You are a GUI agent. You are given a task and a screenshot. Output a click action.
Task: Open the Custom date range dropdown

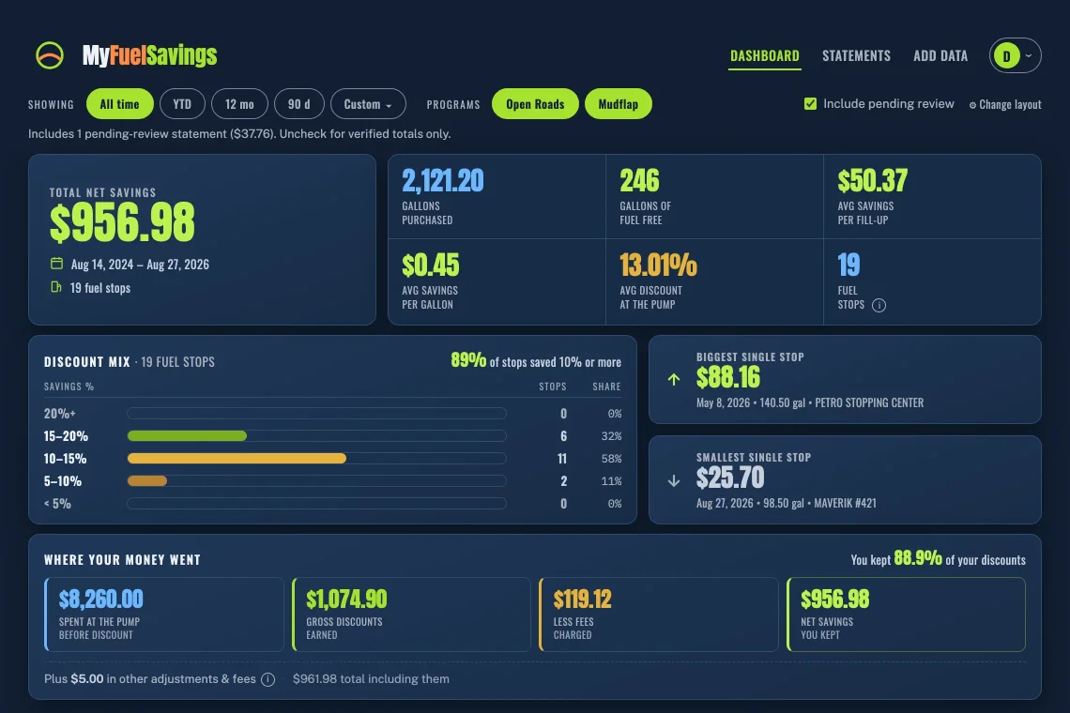pos(368,104)
